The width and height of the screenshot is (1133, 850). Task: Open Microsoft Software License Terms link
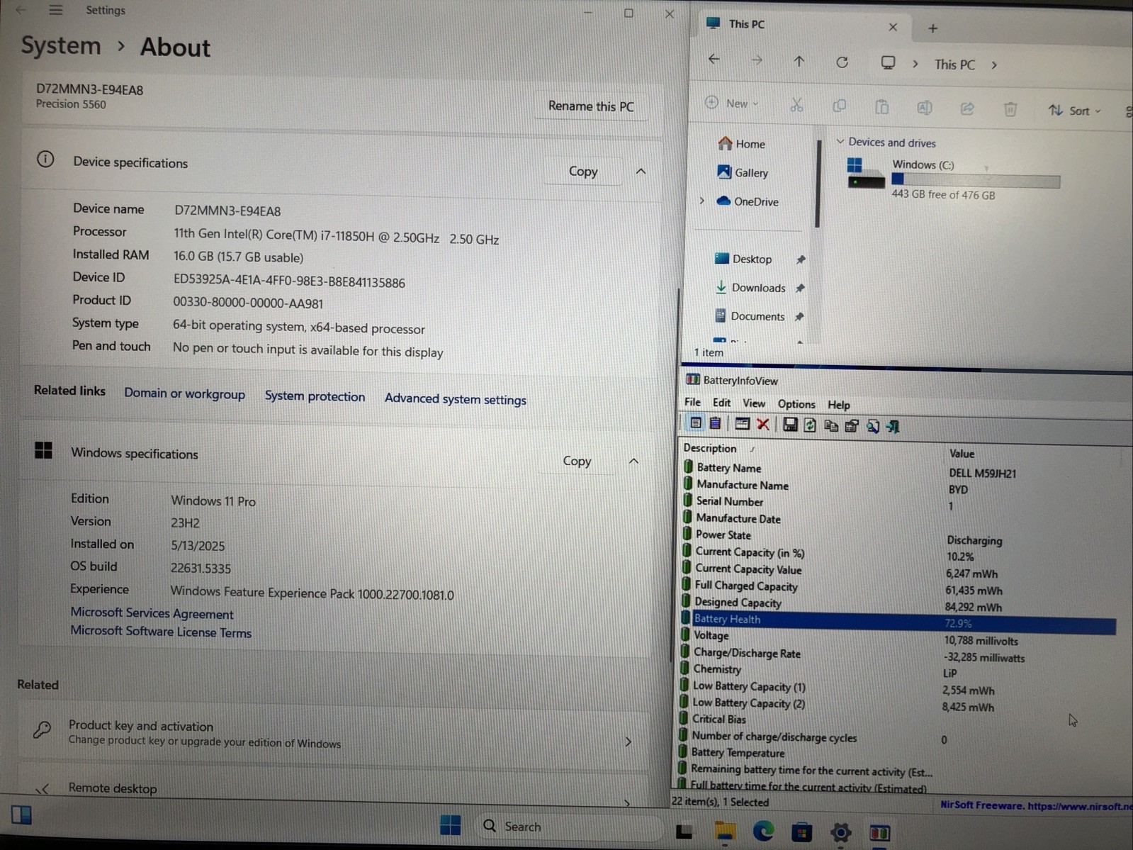[x=161, y=632]
